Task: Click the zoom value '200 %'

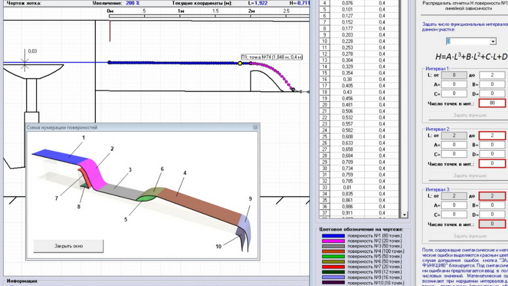Action: click(x=132, y=3)
